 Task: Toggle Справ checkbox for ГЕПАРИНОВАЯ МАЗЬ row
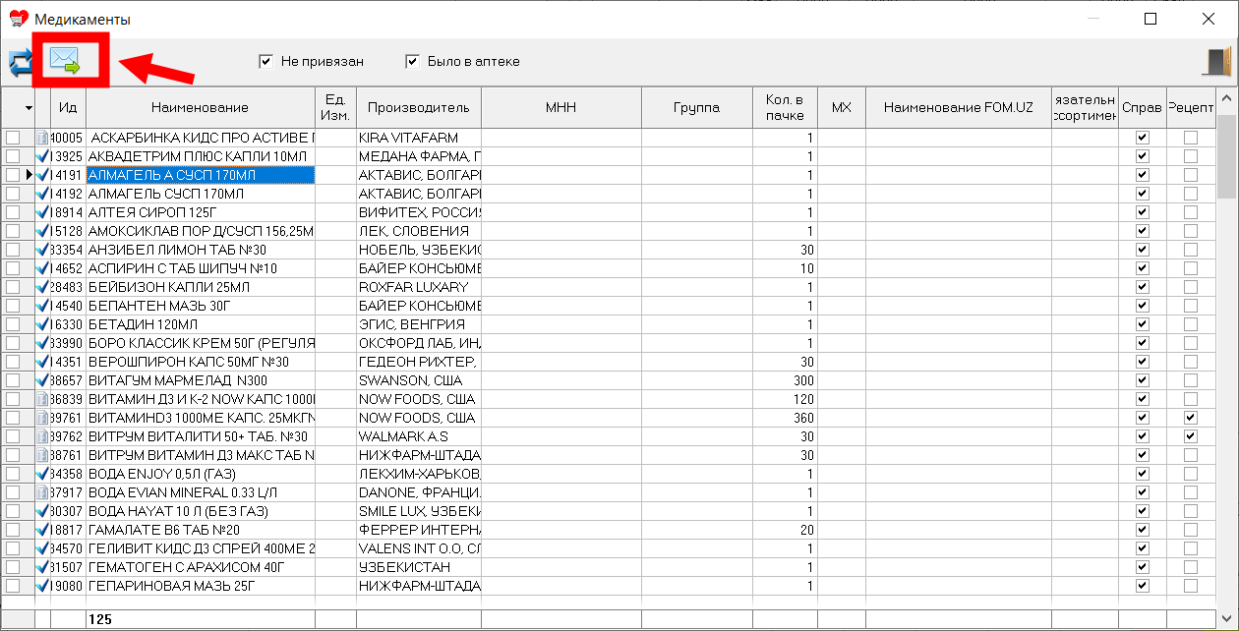coord(1142,586)
